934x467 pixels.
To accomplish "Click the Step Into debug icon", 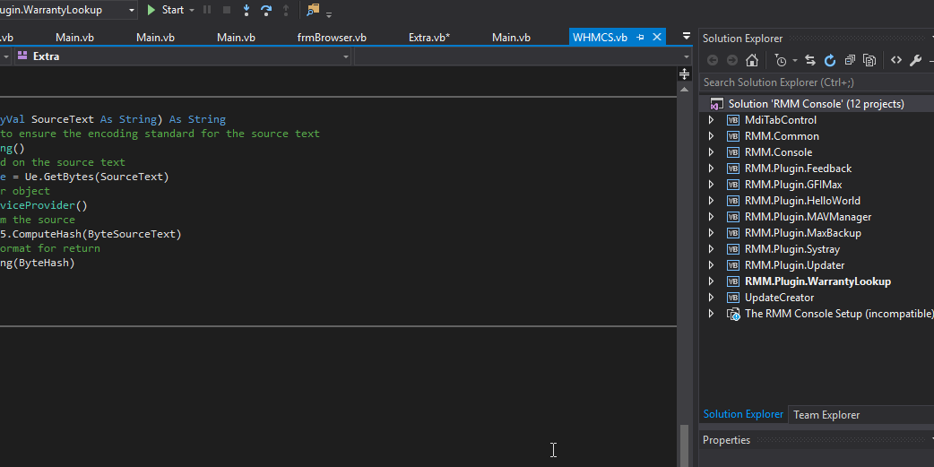I will click(246, 10).
